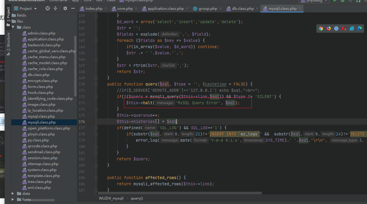Open session.class.php in project tree

(x=43, y=158)
